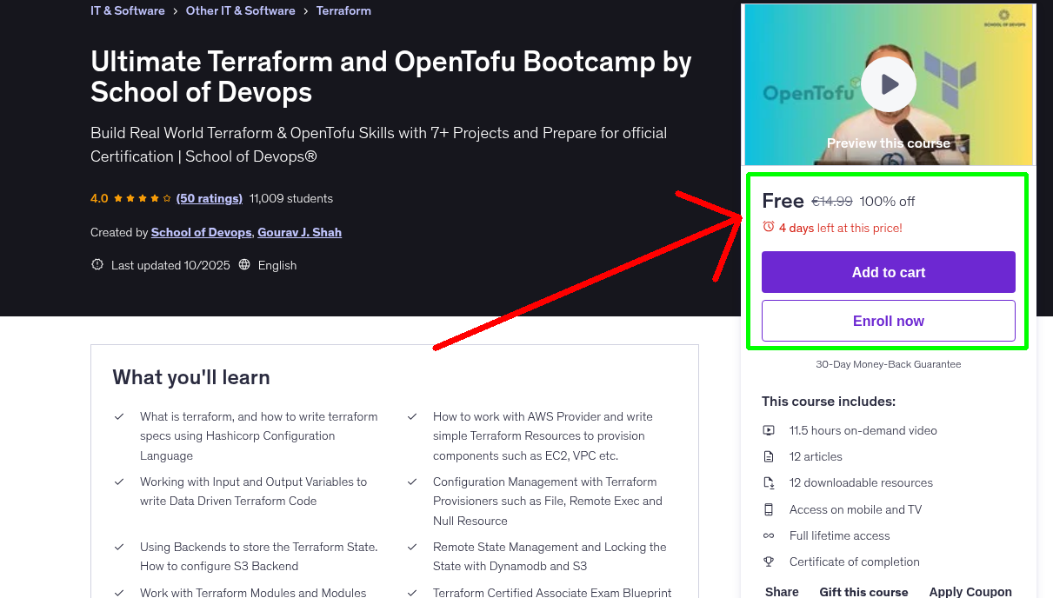
Task: Navigate to the Terraform breadcrumb
Action: point(343,10)
